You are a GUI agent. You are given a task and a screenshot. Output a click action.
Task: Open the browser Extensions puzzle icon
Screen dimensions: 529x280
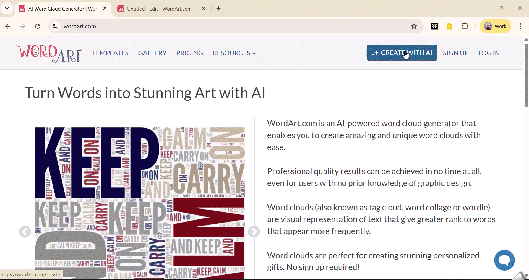pos(465,26)
